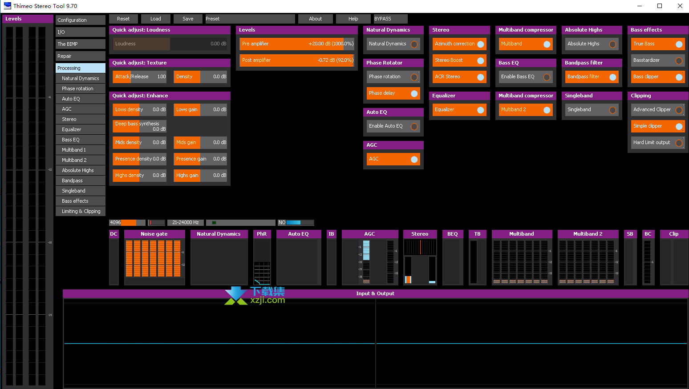Select Multiband 1 in sidebar
The image size is (689, 389).
[x=81, y=150]
